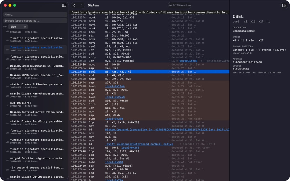
Task: Select static DisAsm.ELFReader.parse function
Action: (x=35, y=86)
